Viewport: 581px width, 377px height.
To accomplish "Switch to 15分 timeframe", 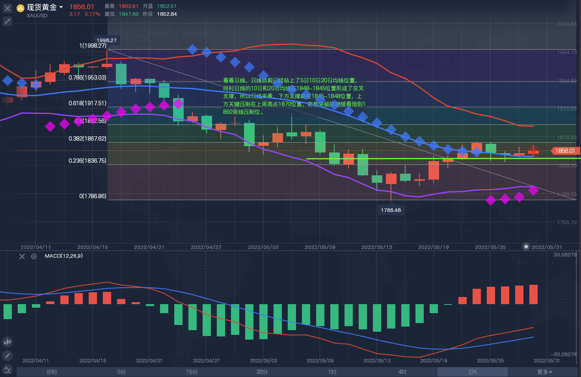I will (x=192, y=372).
